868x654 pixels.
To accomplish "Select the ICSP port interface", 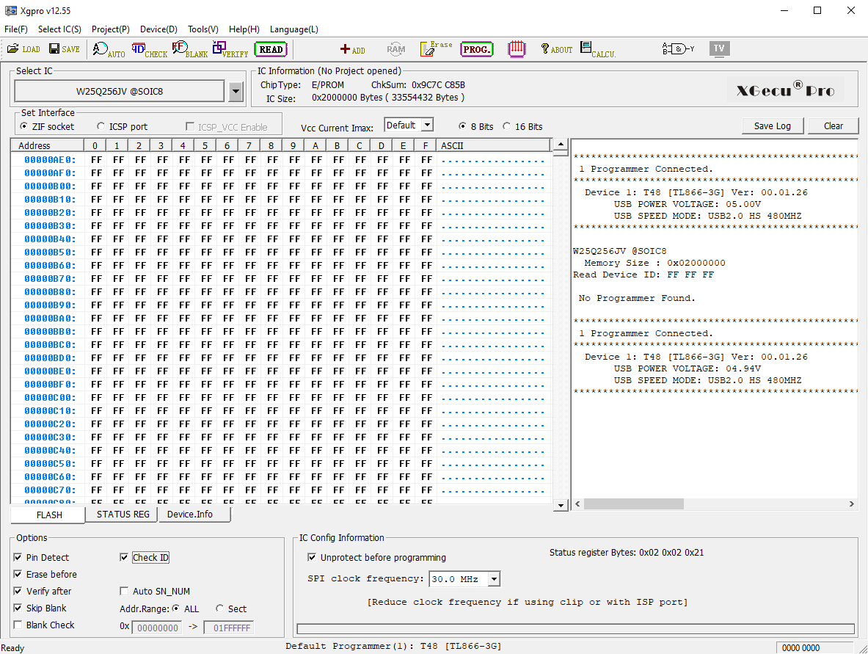I will [x=101, y=127].
